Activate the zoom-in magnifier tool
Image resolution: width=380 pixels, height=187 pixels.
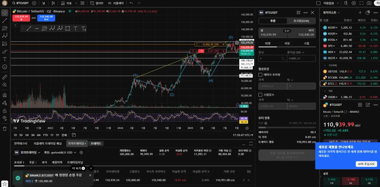[5, 85]
